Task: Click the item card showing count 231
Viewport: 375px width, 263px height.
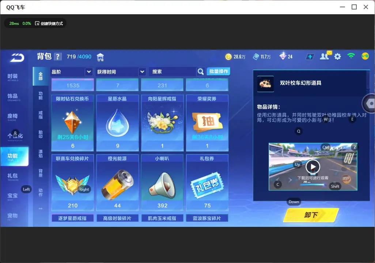Action: point(162,85)
